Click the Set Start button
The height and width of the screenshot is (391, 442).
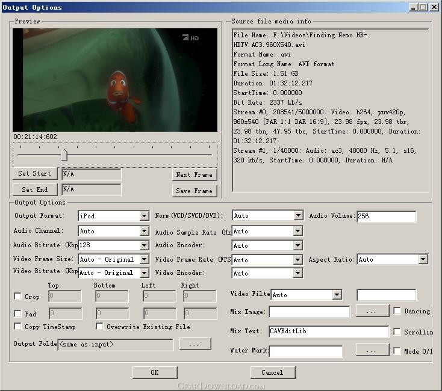click(35, 173)
